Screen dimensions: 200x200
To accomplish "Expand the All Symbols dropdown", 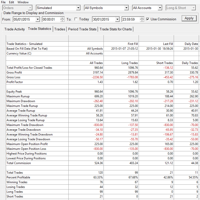I will click(126, 8).
